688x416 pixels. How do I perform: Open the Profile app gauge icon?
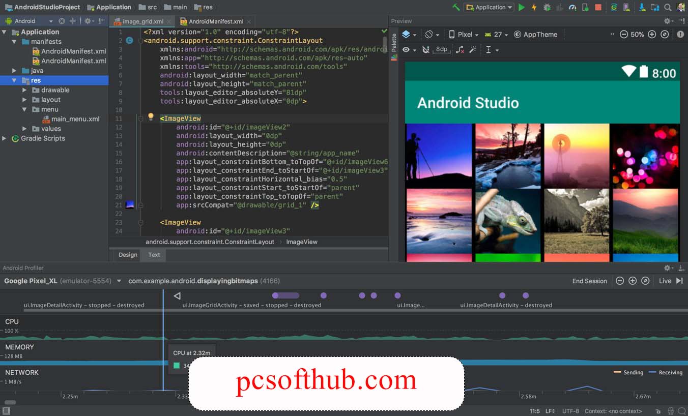coord(572,7)
